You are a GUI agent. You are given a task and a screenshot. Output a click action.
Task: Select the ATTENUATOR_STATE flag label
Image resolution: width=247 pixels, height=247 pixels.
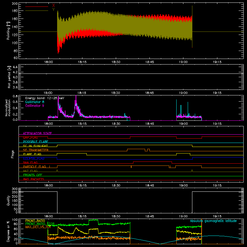coord(37,133)
